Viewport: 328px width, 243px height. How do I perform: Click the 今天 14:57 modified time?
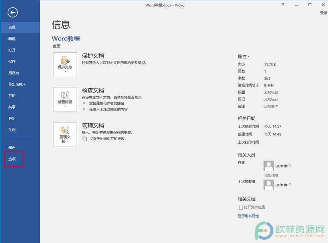point(273,126)
